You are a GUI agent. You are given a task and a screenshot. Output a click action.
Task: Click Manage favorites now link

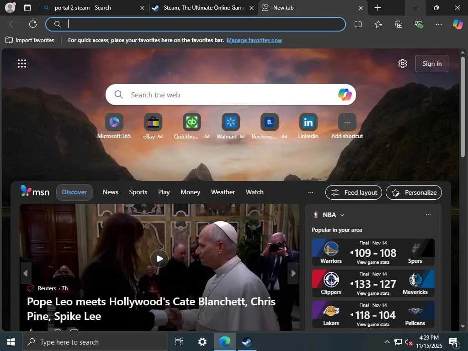pyautogui.click(x=254, y=40)
